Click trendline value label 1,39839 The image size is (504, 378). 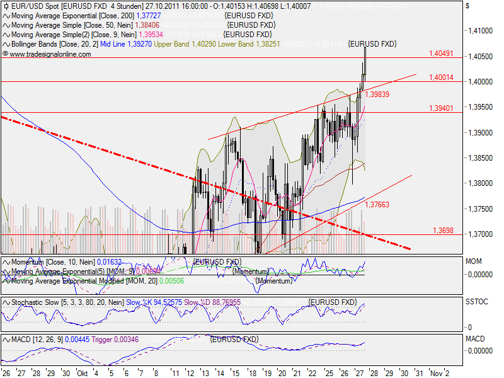(377, 94)
